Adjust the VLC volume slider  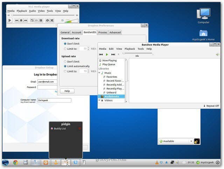point(71,21)
